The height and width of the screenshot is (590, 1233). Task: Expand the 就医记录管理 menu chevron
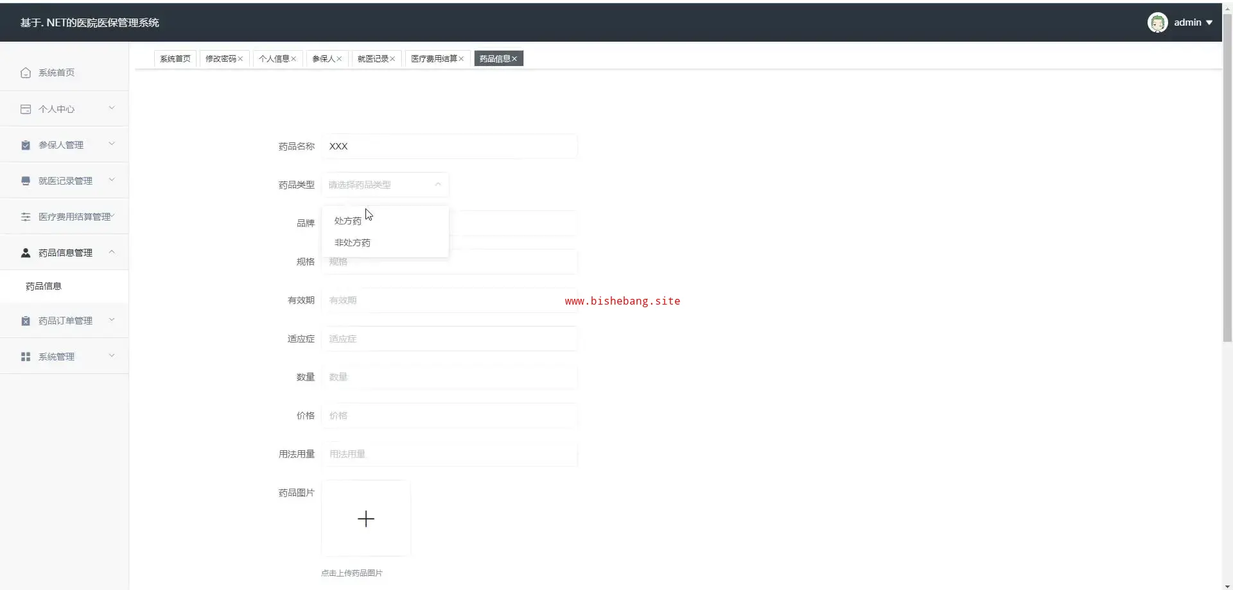tap(112, 180)
